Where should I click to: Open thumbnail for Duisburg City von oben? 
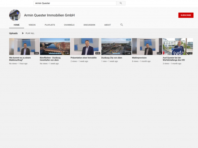pyautogui.click(x=116, y=47)
